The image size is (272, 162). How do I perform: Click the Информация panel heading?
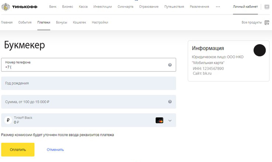tap(208, 48)
